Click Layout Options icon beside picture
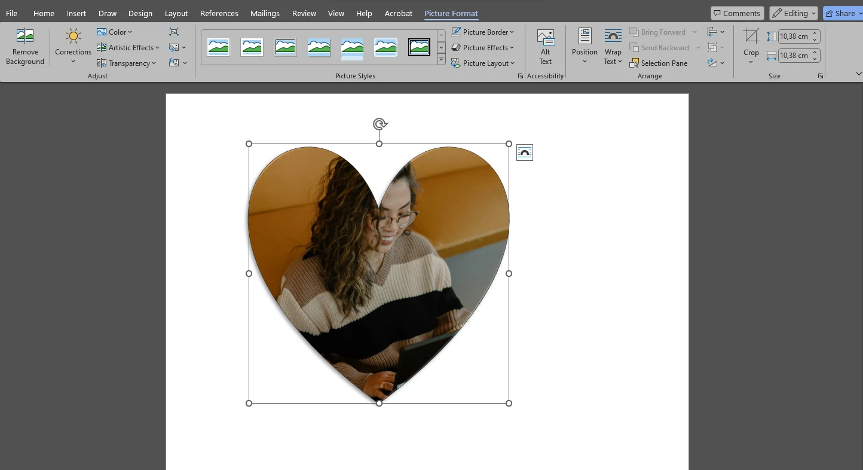The height and width of the screenshot is (470, 863). coord(524,152)
